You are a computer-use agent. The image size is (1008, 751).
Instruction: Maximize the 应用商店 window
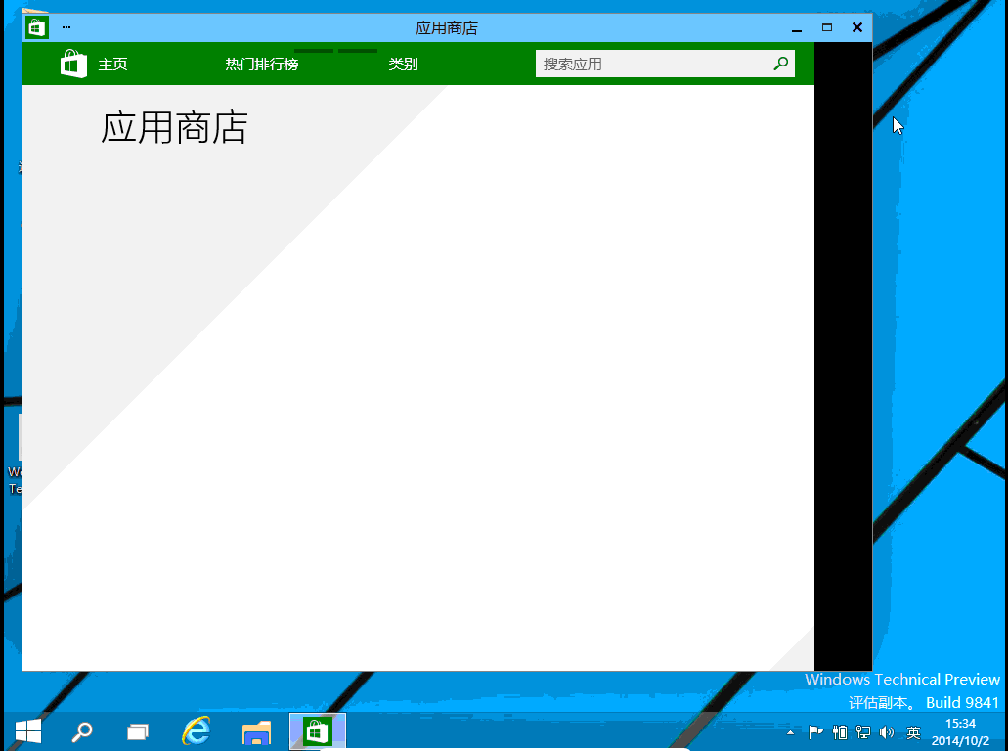(827, 27)
